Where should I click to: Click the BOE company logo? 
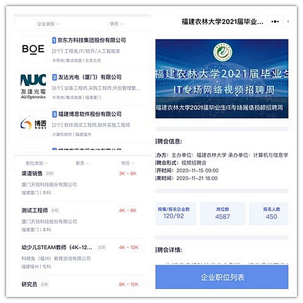pos(33,49)
